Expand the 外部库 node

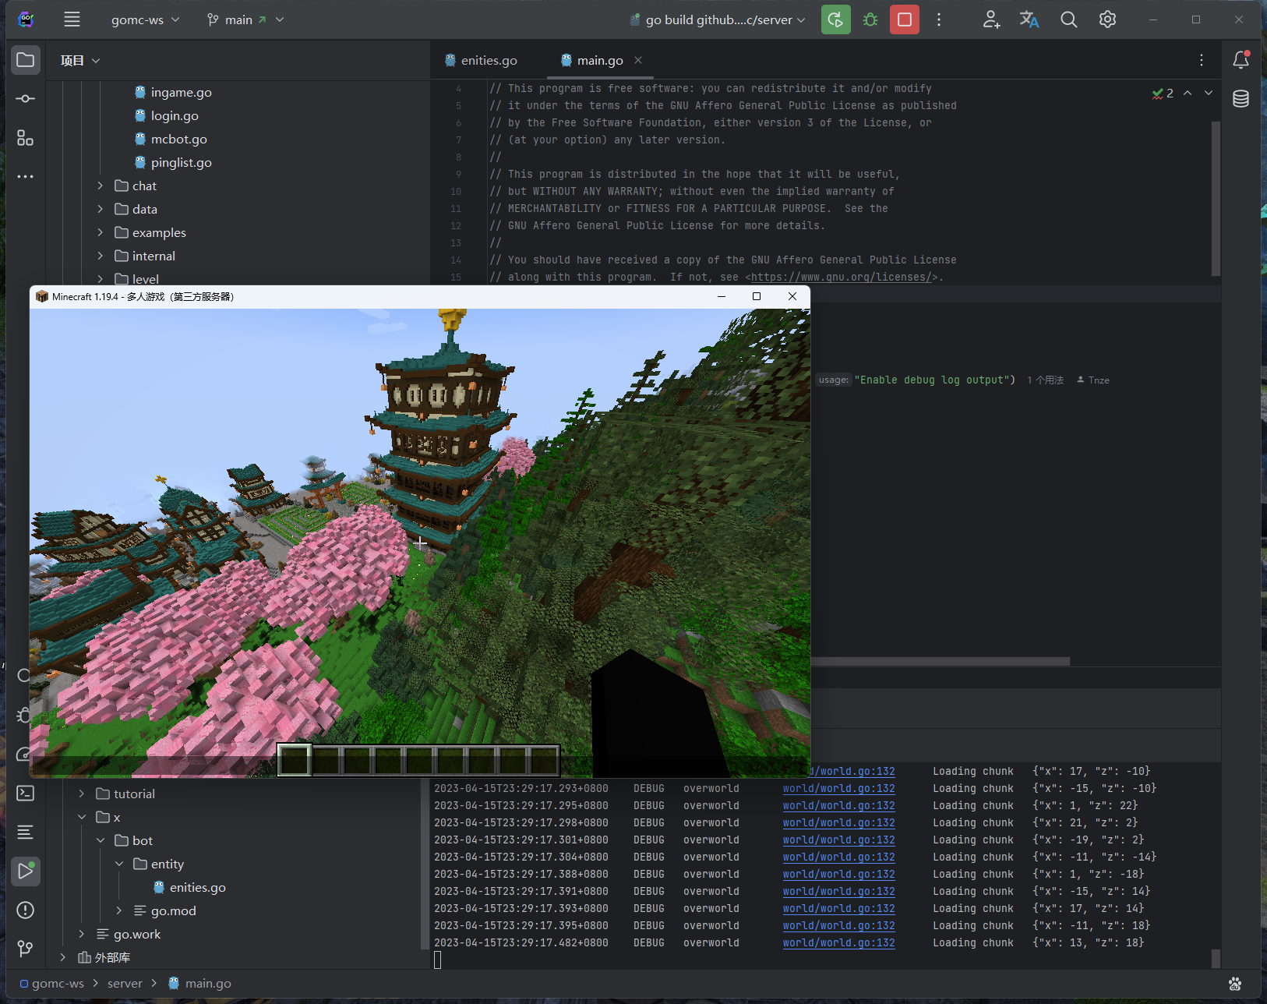click(x=62, y=957)
